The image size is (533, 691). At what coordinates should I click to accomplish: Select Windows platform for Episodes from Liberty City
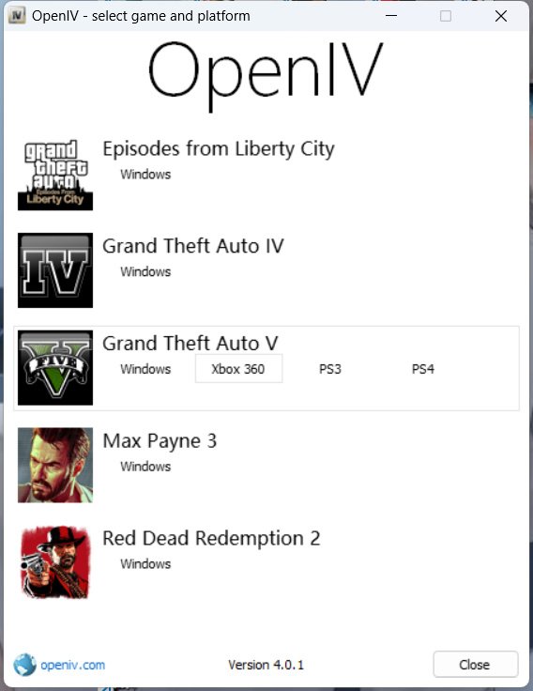pos(145,174)
